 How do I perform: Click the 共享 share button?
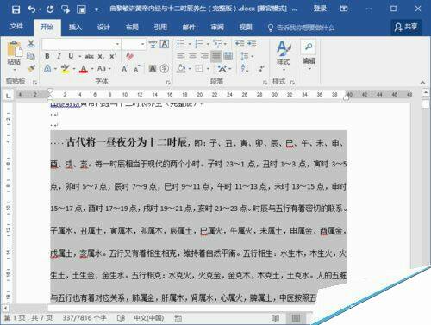[406, 28]
